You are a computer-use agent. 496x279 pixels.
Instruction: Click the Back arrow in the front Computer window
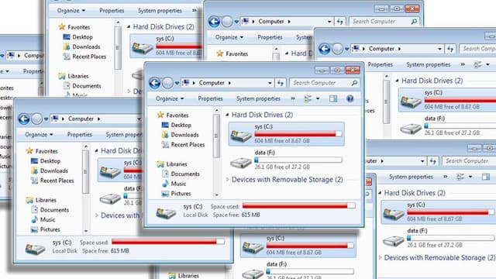point(155,83)
